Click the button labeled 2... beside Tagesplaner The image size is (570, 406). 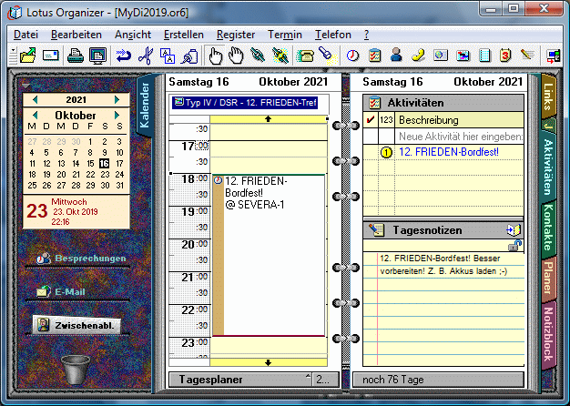pyautogui.click(x=326, y=380)
